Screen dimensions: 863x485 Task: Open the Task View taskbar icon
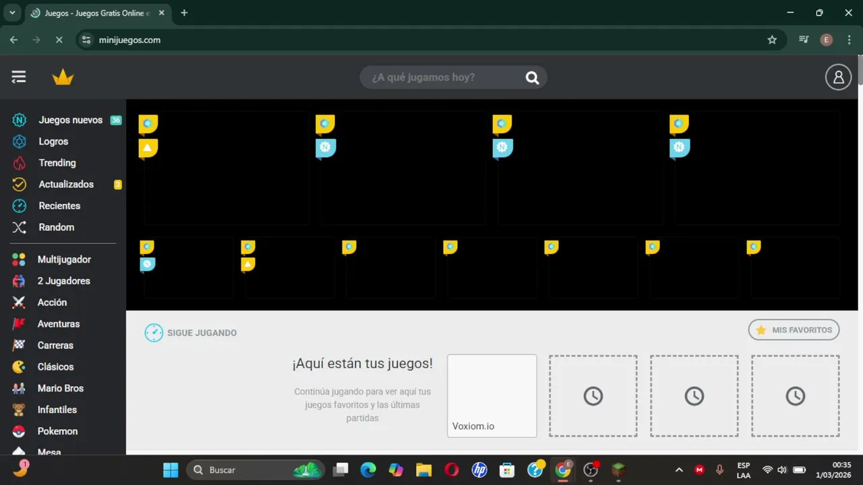[x=341, y=470]
